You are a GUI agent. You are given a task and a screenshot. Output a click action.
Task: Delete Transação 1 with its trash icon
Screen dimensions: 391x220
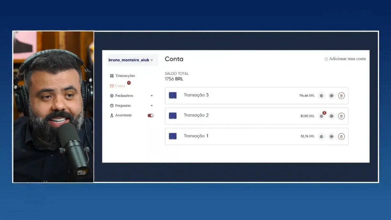[341, 137]
